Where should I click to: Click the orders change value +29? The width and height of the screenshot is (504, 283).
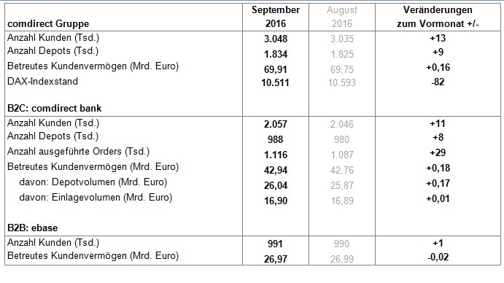point(438,152)
